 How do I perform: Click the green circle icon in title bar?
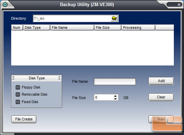pos(5,4)
